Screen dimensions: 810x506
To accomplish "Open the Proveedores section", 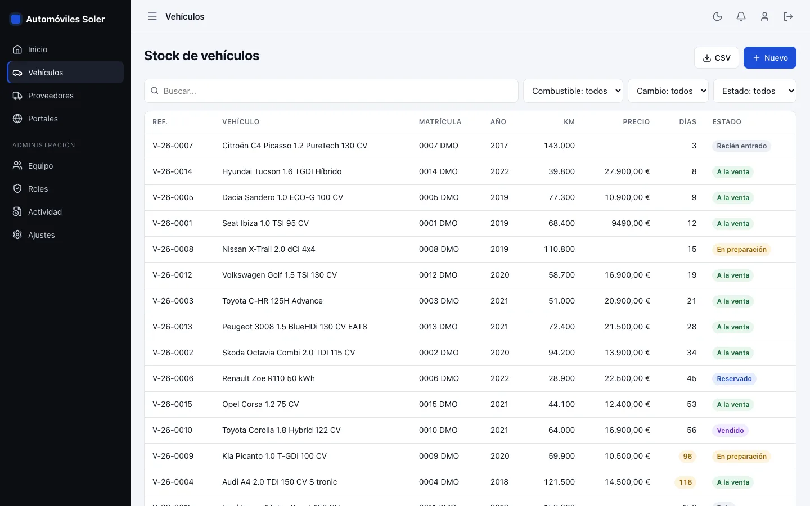I will tap(65, 96).
